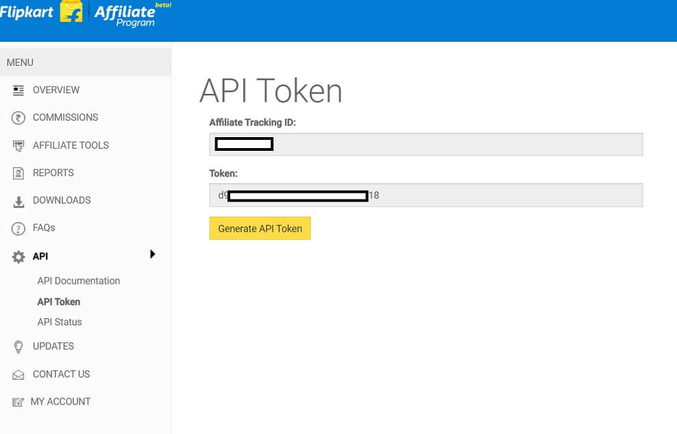This screenshot has width=677, height=434.
Task: Click the Overview menu icon
Action: 18,91
